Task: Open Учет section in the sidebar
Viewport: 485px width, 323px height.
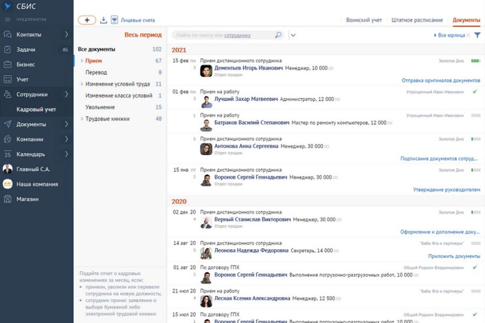Action: (x=22, y=80)
